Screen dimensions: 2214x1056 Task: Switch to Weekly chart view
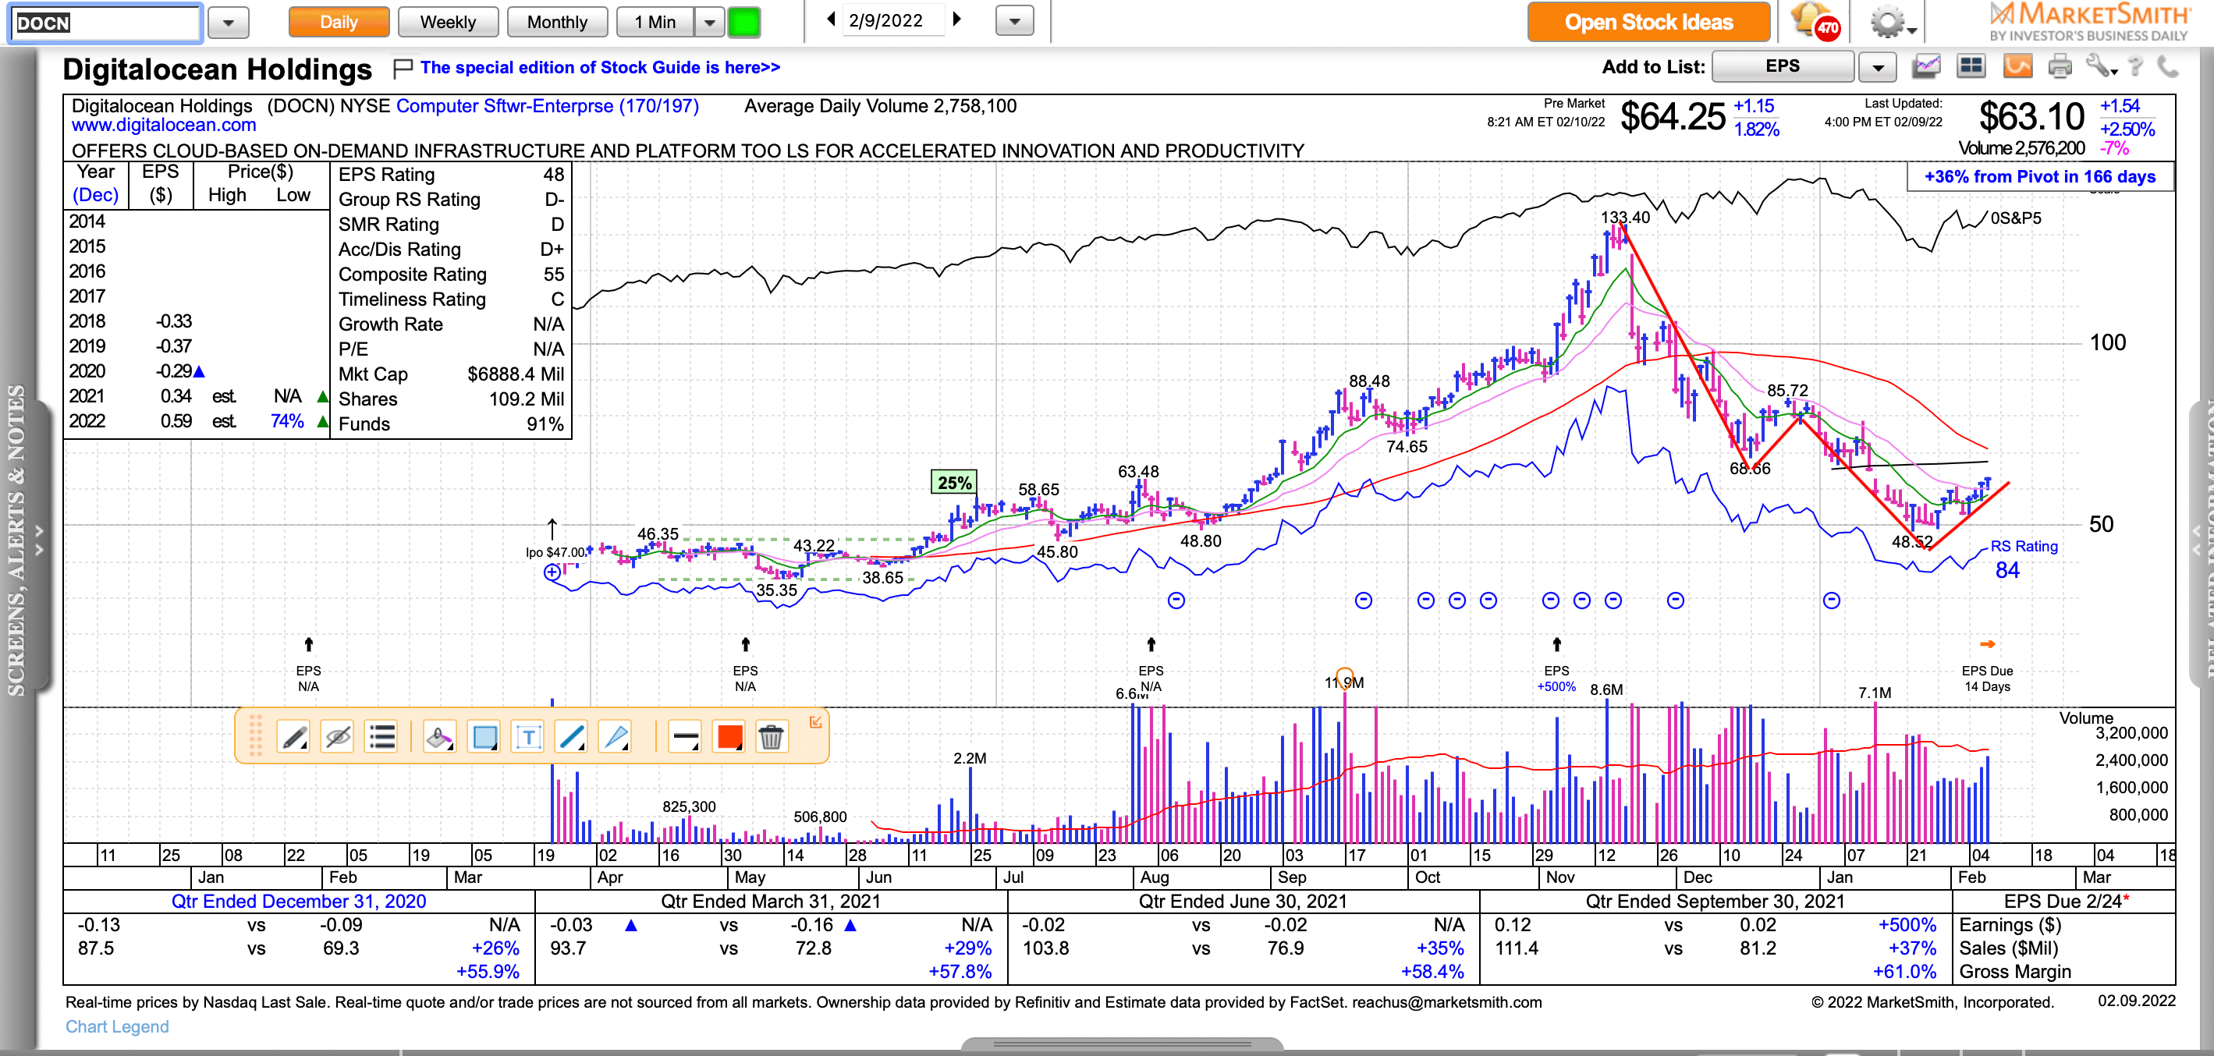tap(448, 23)
